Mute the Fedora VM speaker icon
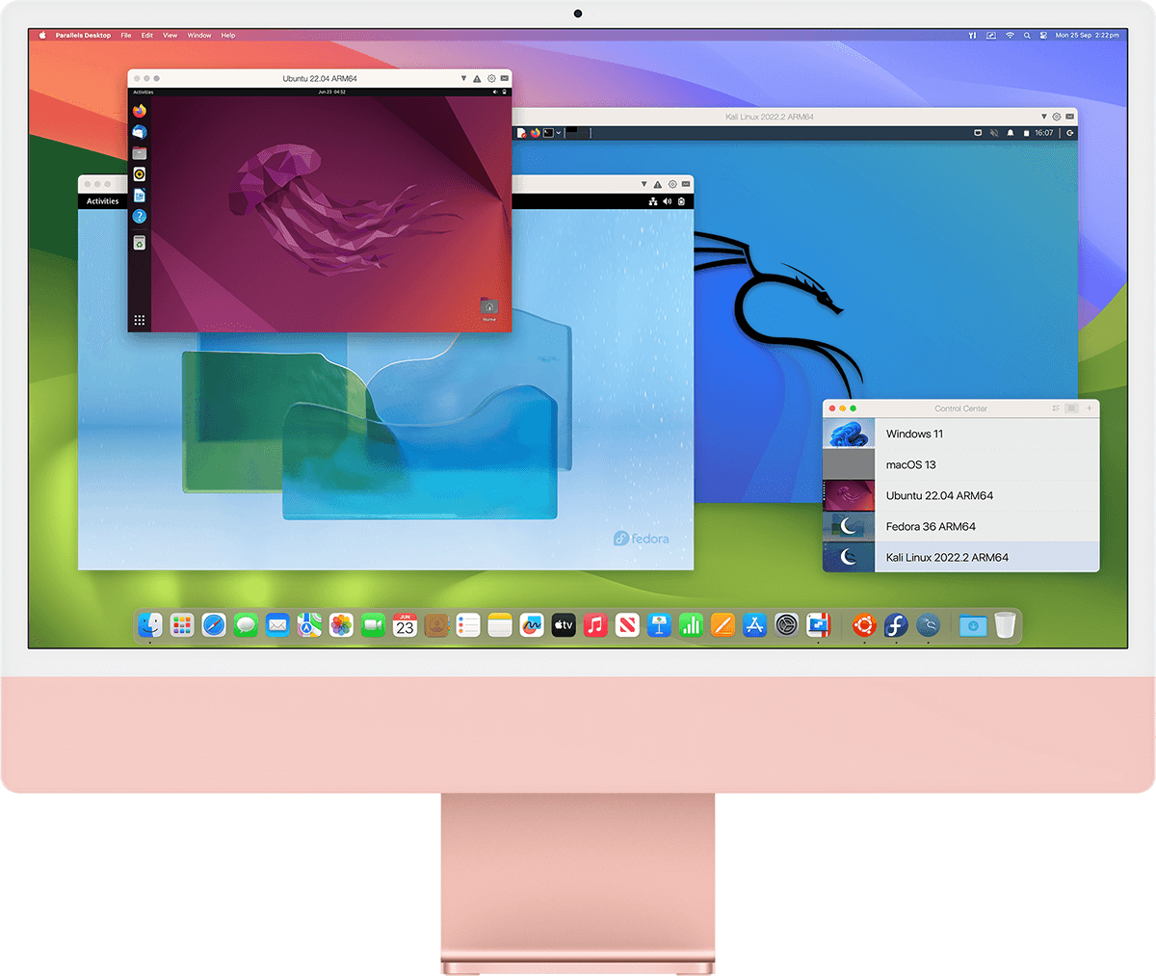This screenshot has height=976, width=1156. [x=666, y=201]
